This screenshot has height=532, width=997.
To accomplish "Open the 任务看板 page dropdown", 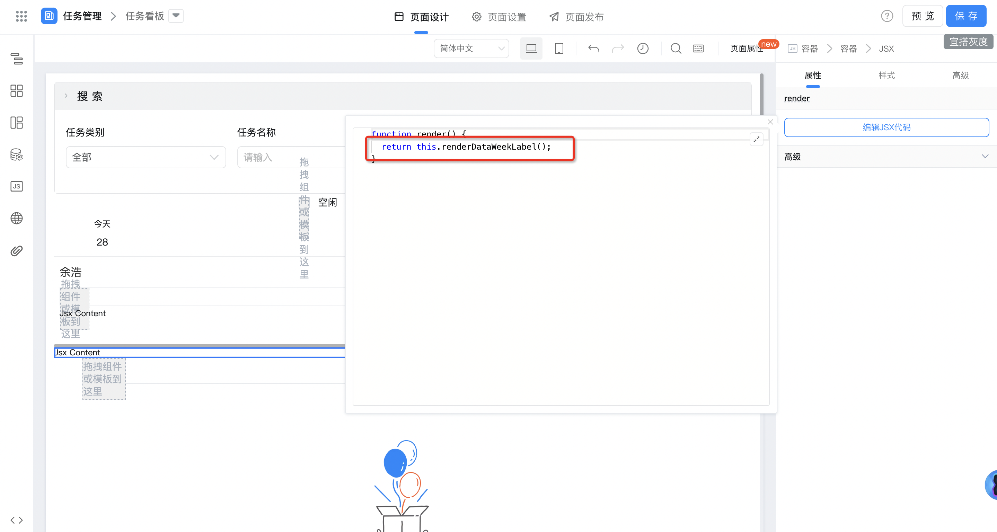I will (x=176, y=16).
